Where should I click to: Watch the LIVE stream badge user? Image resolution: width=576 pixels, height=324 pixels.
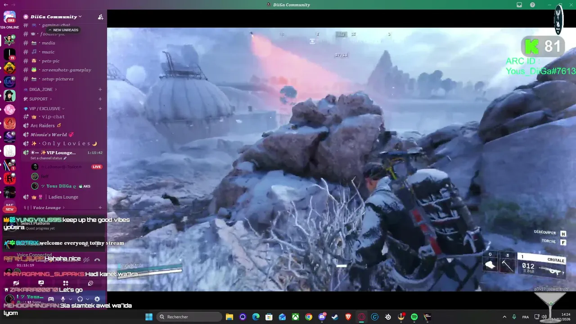point(97,167)
